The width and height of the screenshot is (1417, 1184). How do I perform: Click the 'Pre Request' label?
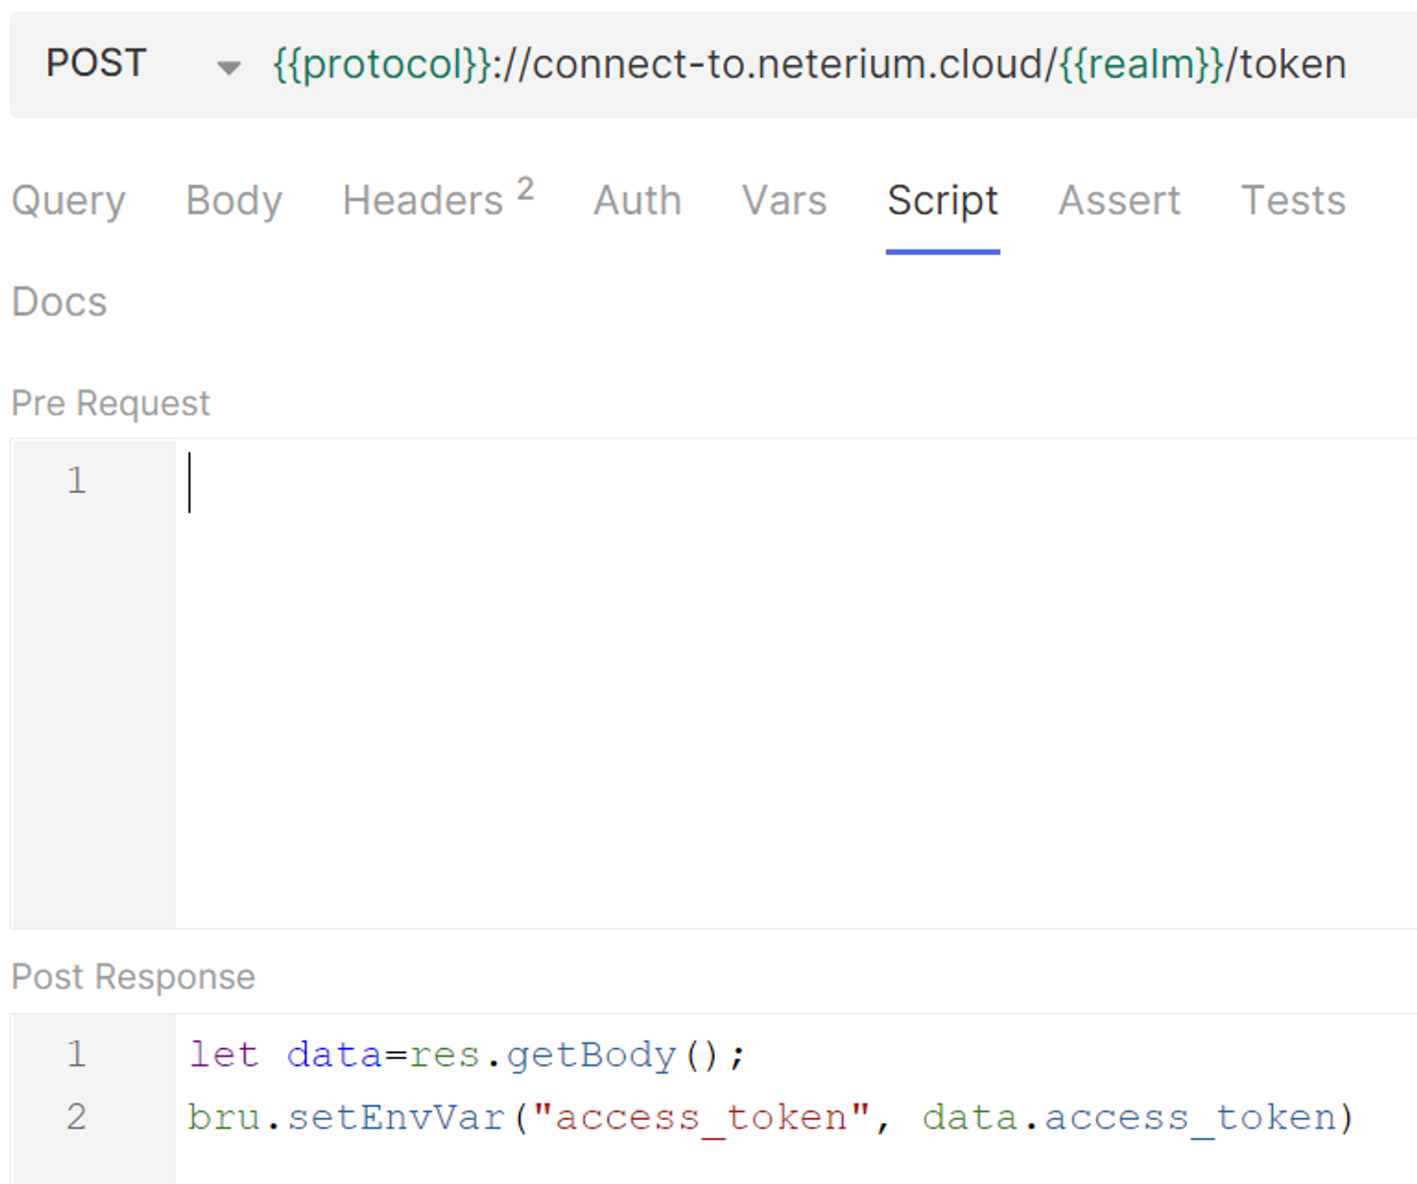(111, 404)
